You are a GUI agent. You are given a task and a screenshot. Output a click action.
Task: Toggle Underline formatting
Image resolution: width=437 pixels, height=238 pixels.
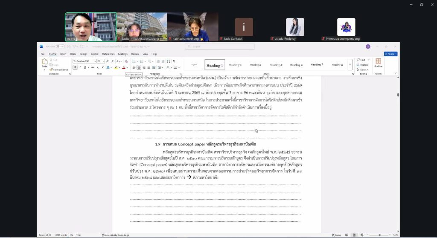(x=85, y=67)
